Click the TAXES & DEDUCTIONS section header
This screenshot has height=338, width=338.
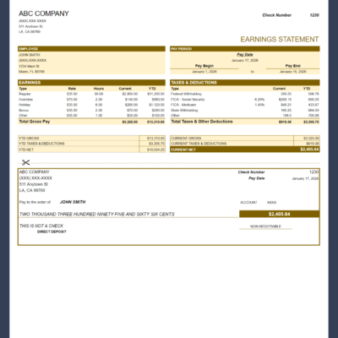pos(245,83)
